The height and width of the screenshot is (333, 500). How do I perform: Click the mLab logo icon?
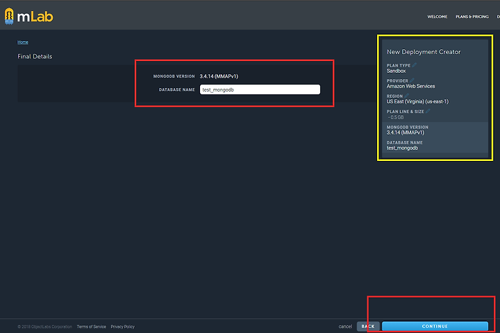pos(9,16)
